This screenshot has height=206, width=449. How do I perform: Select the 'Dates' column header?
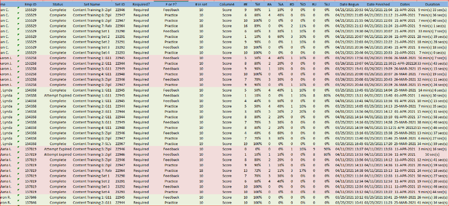(x=405, y=4)
